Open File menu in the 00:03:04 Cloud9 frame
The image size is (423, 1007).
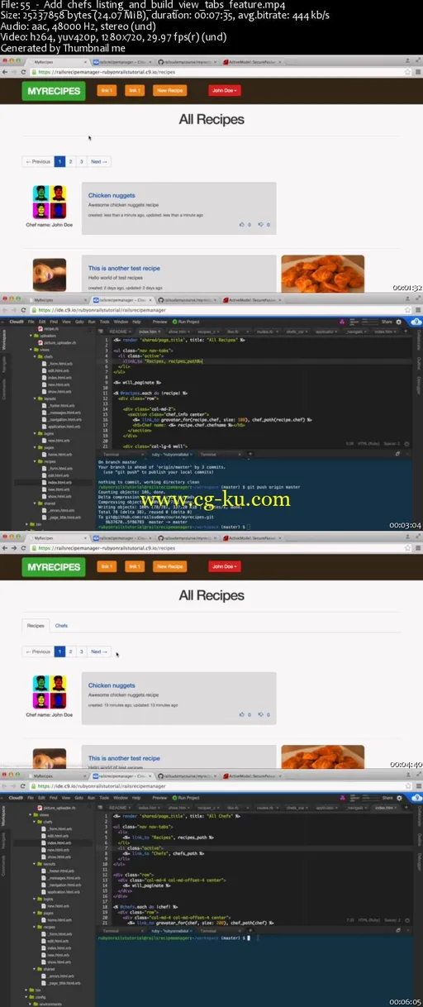31,322
